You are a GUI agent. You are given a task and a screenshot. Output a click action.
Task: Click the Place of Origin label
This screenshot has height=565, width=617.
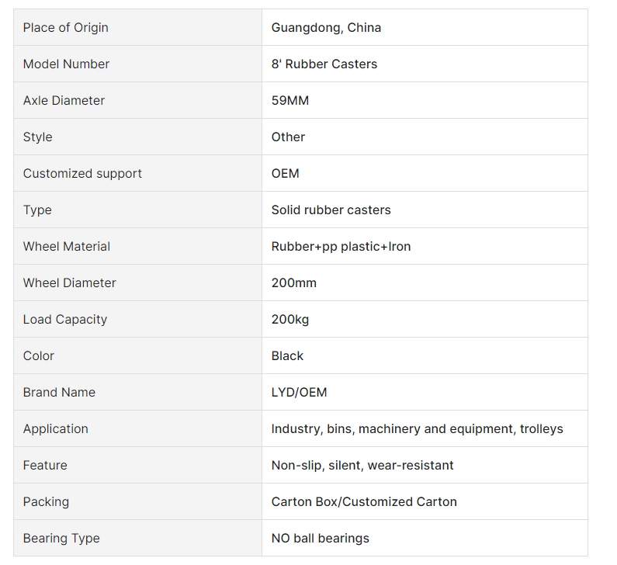click(66, 27)
